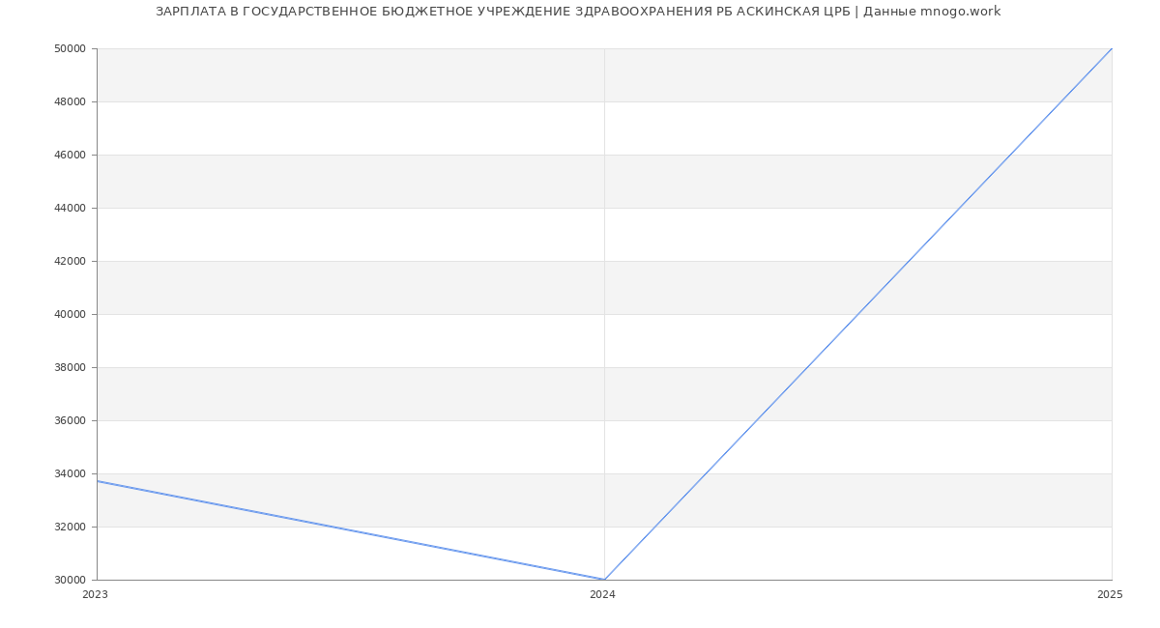Click the 44000 y-axis label
Screen dimensions: 1160x628
[71, 208]
